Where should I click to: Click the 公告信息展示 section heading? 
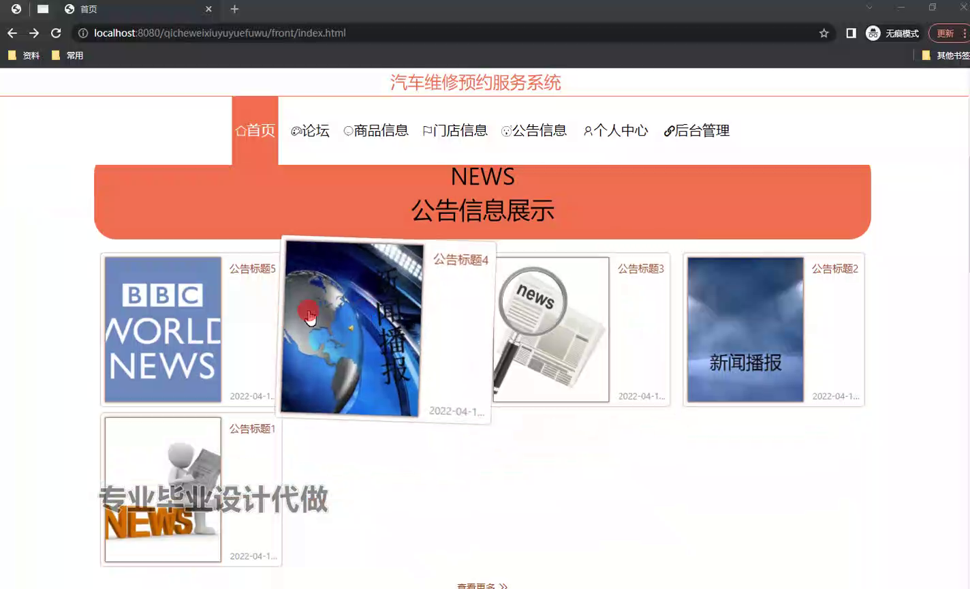[x=482, y=211]
